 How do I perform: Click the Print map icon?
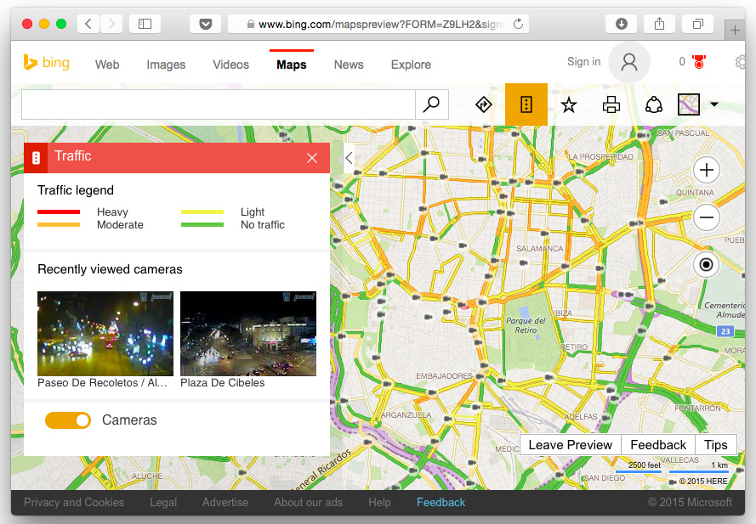click(x=611, y=104)
